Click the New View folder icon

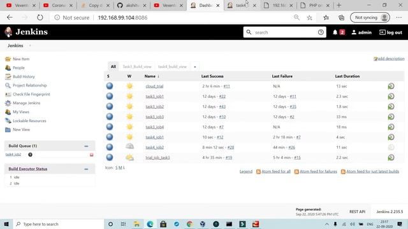click(8, 130)
